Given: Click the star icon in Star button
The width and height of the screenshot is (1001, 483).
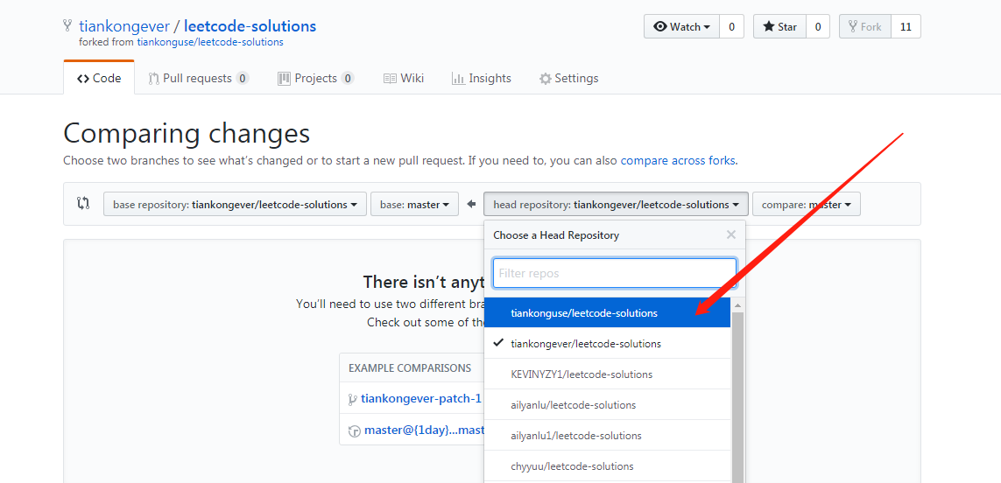Looking at the screenshot, I should (x=769, y=27).
